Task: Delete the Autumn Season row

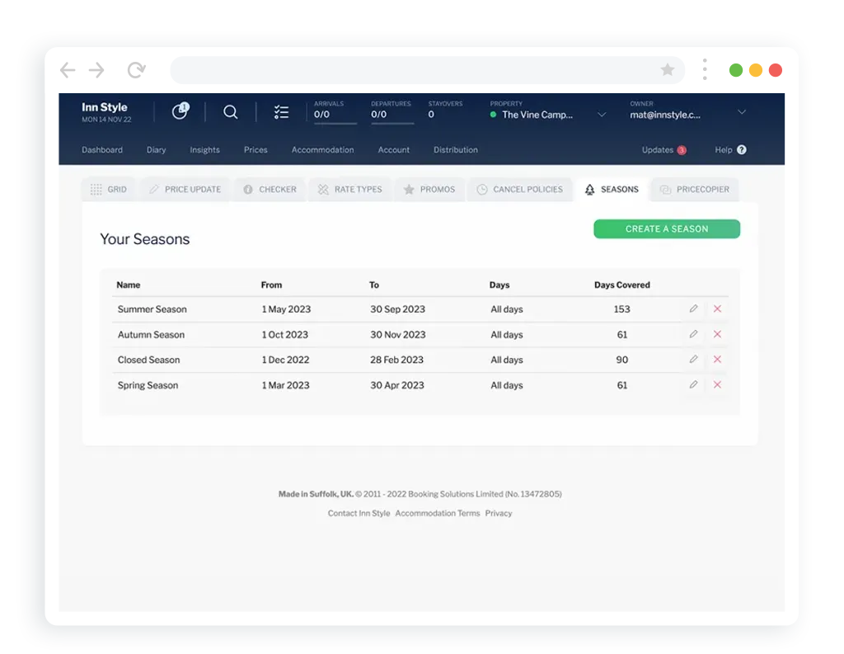Action: click(x=717, y=335)
